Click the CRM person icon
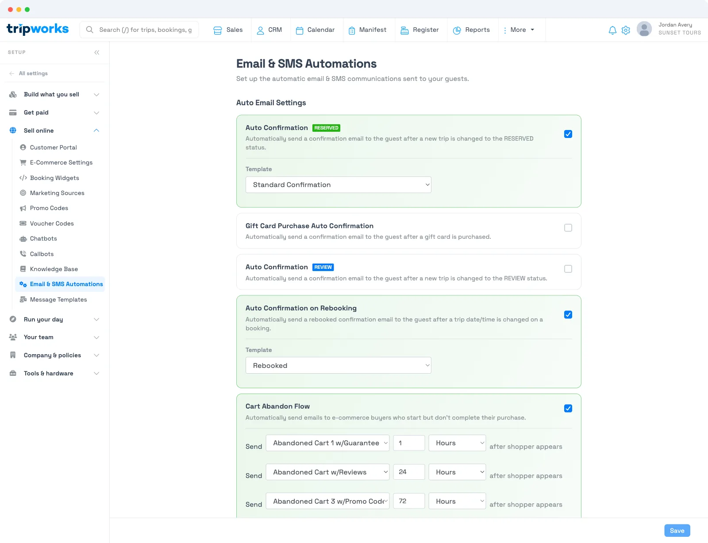708x543 pixels. click(261, 30)
